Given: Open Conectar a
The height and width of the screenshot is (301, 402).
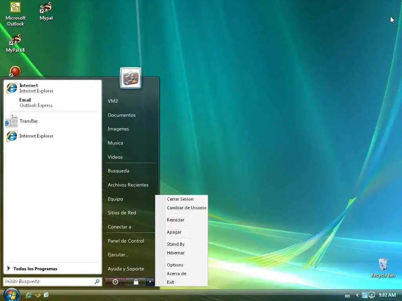Looking at the screenshot, I should coord(119,227).
